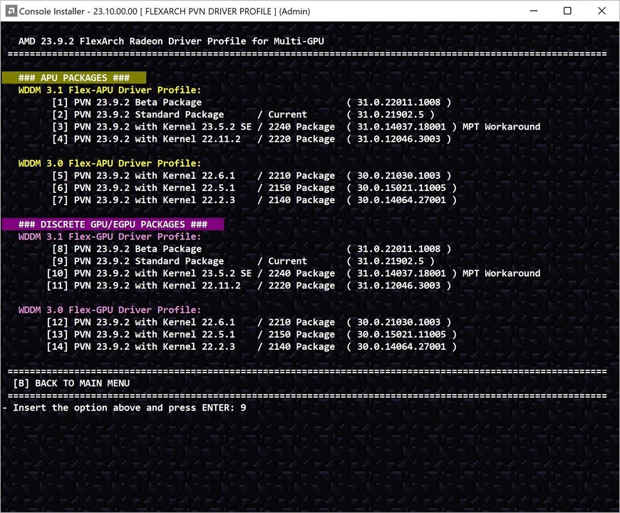Maximize the Console Installer window
Screen dimensions: 620x513
[567, 11]
